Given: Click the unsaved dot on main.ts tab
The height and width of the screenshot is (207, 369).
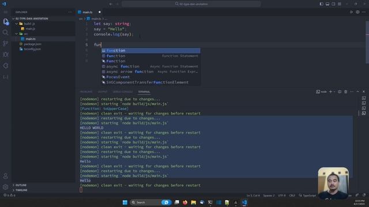Looking at the screenshot, I should tap(100, 12).
